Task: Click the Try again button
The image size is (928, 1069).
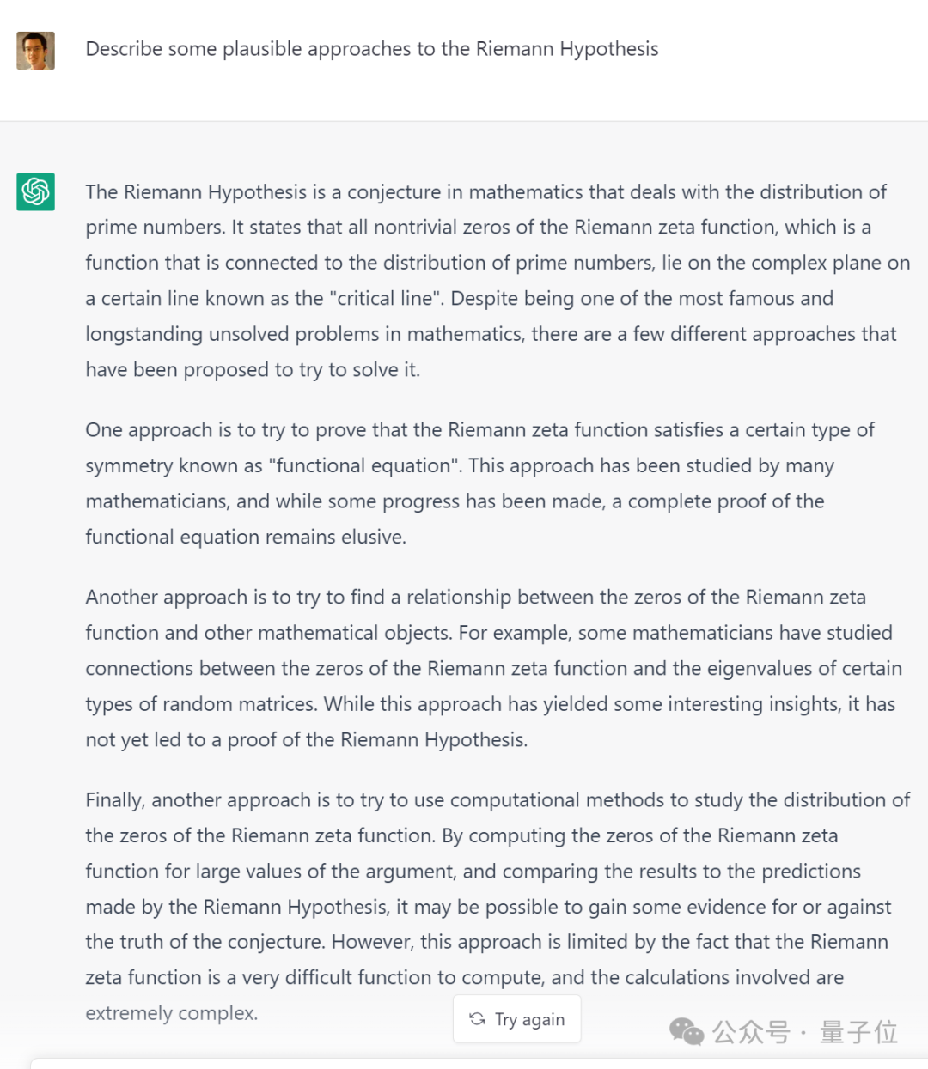Action: (x=517, y=1019)
